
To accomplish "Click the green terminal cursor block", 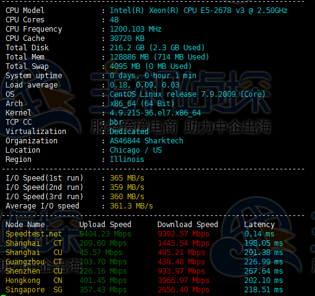I will [3, 295].
